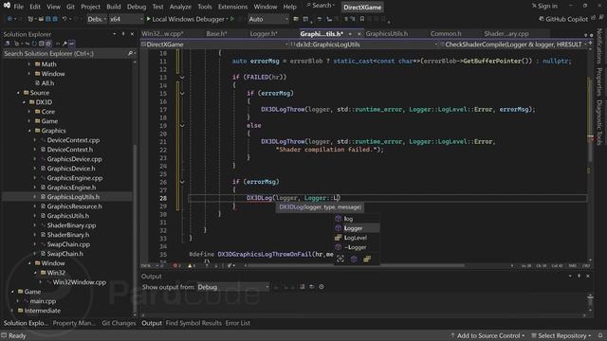Switch to the Base.h tab
This screenshot has width=607, height=341.
pyautogui.click(x=216, y=34)
